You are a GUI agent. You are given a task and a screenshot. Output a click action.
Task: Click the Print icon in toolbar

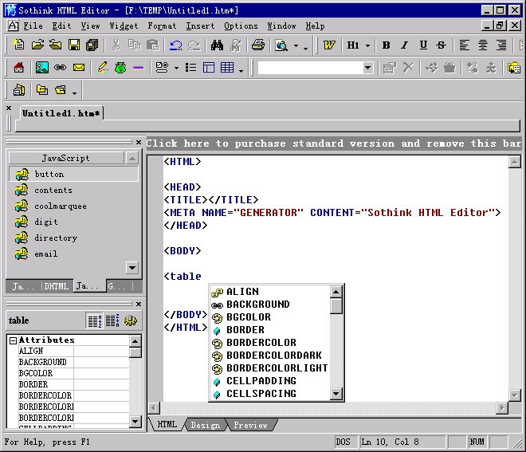click(258, 45)
